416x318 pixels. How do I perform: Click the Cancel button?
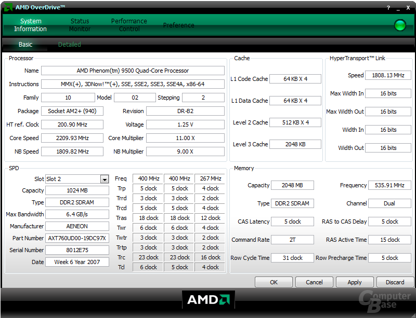click(314, 282)
